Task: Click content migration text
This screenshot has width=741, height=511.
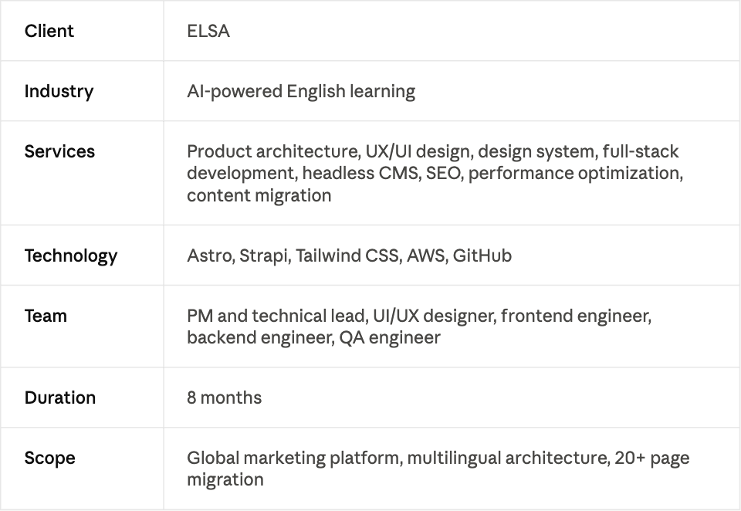Action: pyautogui.click(x=259, y=195)
